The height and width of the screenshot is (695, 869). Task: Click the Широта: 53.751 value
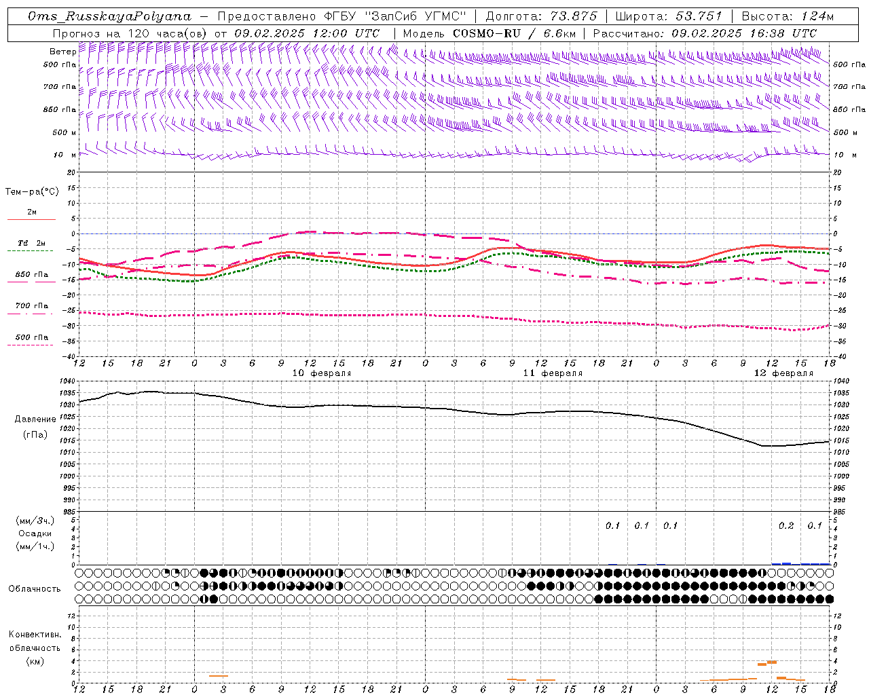pyautogui.click(x=669, y=16)
